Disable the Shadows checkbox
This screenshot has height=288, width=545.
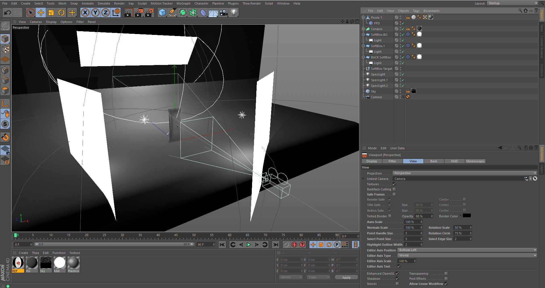click(x=397, y=279)
